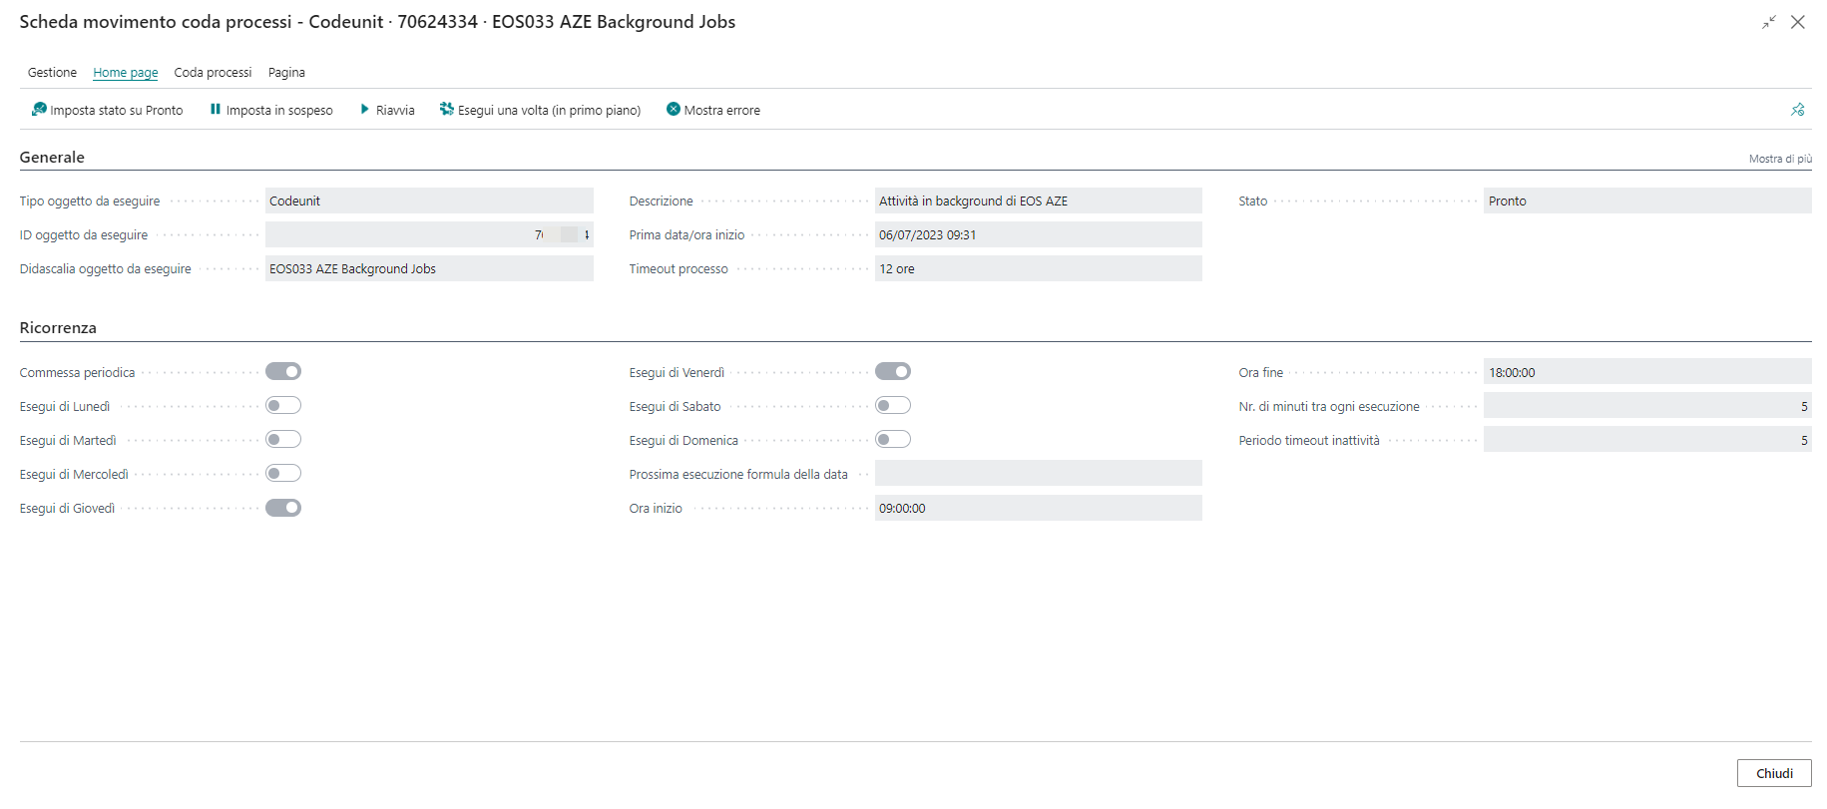This screenshot has height=809, width=1827.
Task: Enable Esegui di Lunedì toggle
Action: [283, 406]
